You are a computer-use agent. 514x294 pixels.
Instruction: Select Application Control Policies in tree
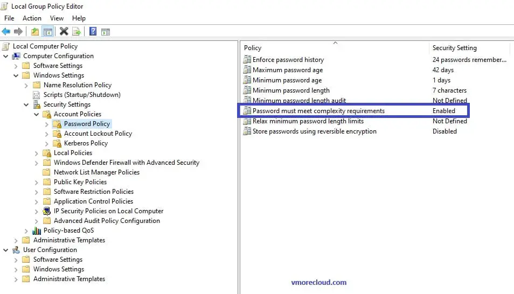[93, 201]
